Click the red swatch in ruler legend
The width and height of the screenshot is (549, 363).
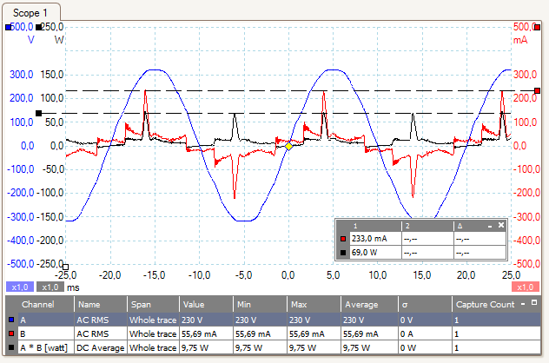click(x=343, y=239)
